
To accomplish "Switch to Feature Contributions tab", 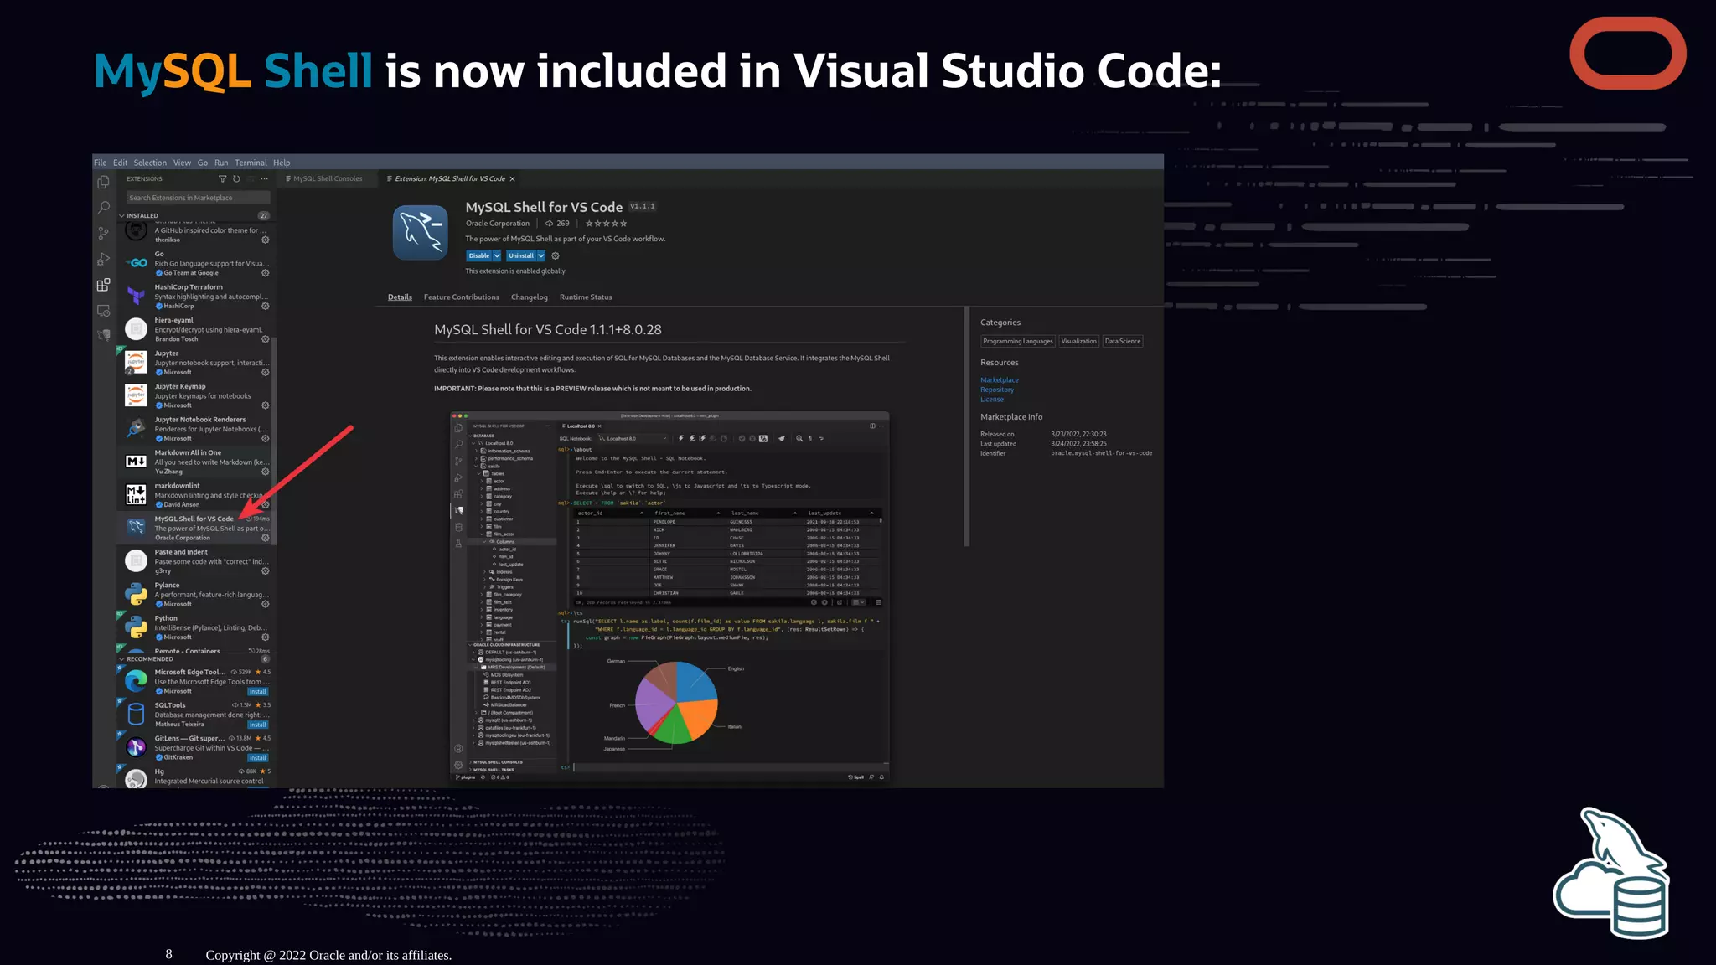I will pyautogui.click(x=461, y=297).
